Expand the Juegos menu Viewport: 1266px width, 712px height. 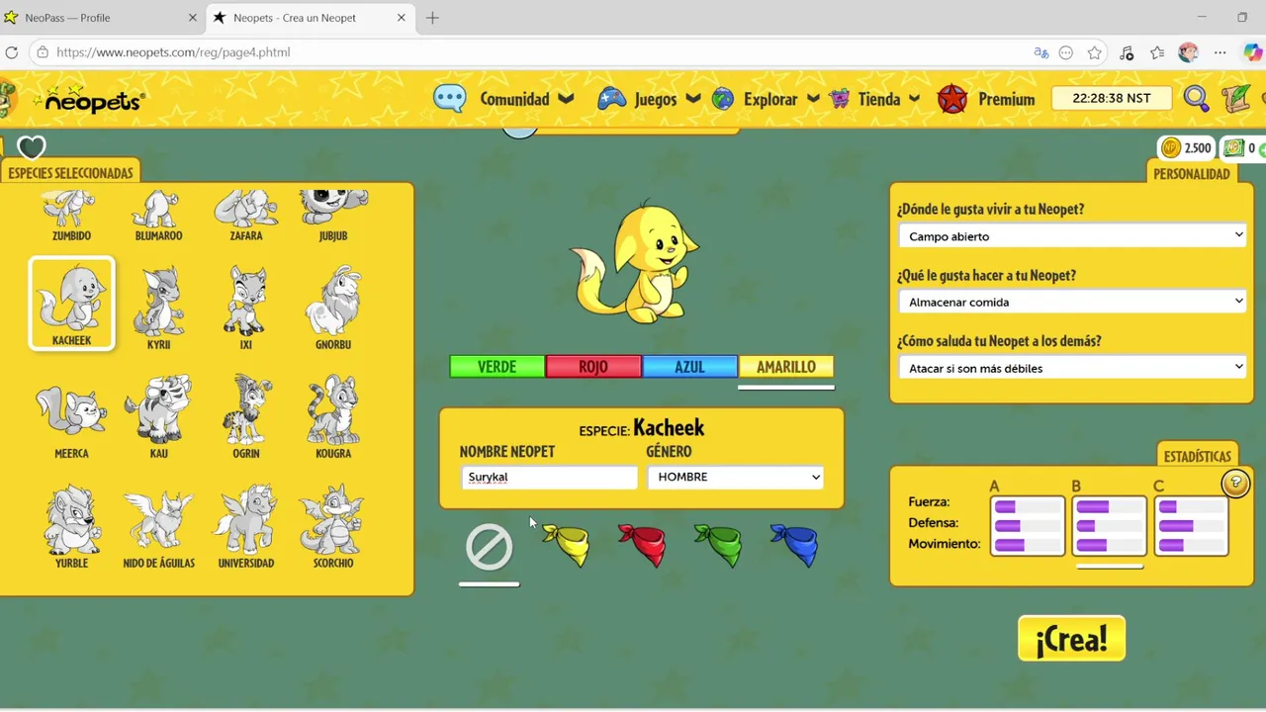(x=650, y=99)
